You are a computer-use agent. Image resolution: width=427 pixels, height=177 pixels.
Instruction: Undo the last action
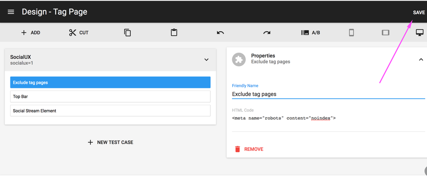[220, 33]
